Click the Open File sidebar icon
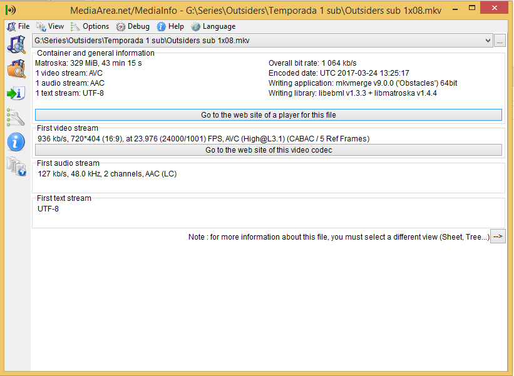Viewport: 514px width, 376px height. (16, 44)
